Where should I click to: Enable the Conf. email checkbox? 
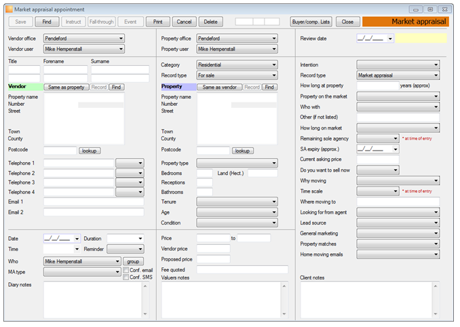tap(126, 270)
